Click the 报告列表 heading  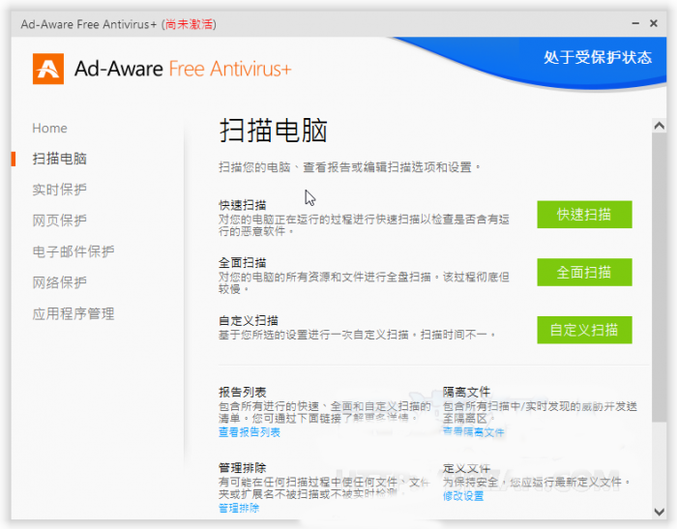coord(242,392)
